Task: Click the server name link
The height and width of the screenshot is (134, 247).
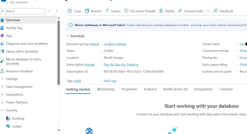Action: (243, 44)
